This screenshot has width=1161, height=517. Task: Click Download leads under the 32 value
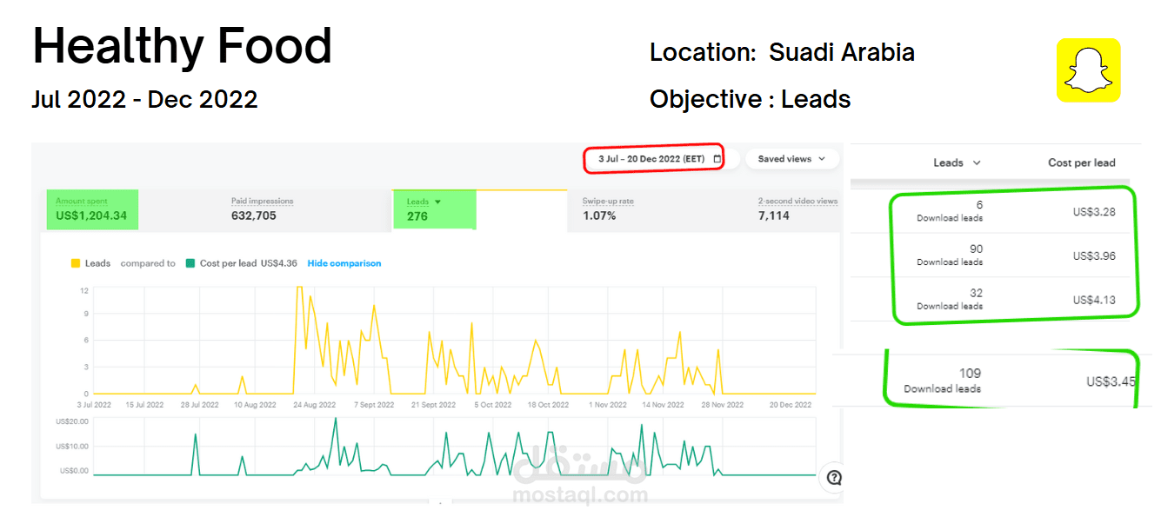coord(950,306)
